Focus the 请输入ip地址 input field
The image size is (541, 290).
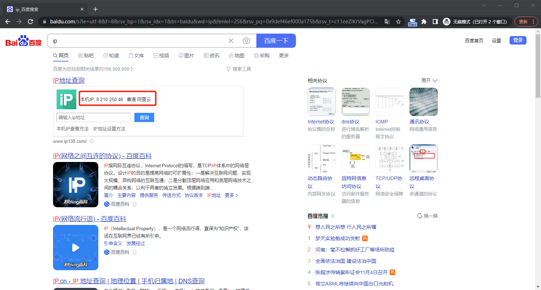[x=94, y=117]
